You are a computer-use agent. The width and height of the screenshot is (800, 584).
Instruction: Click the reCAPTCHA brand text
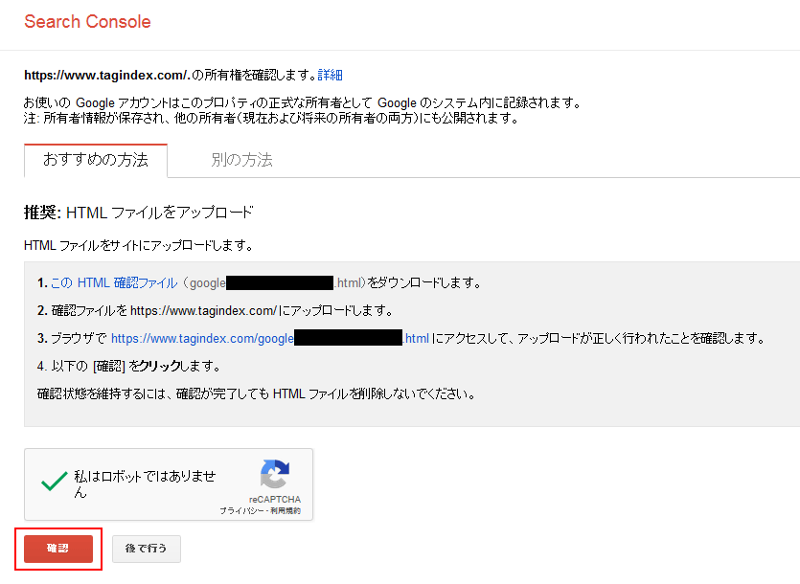coord(275,500)
